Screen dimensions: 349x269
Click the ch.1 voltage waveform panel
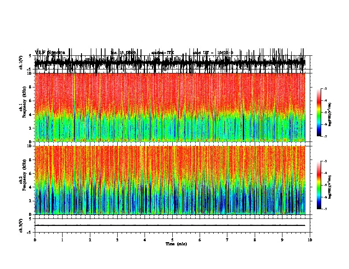click(172, 62)
